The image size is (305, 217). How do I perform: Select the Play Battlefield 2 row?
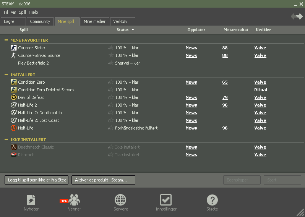click(152, 63)
